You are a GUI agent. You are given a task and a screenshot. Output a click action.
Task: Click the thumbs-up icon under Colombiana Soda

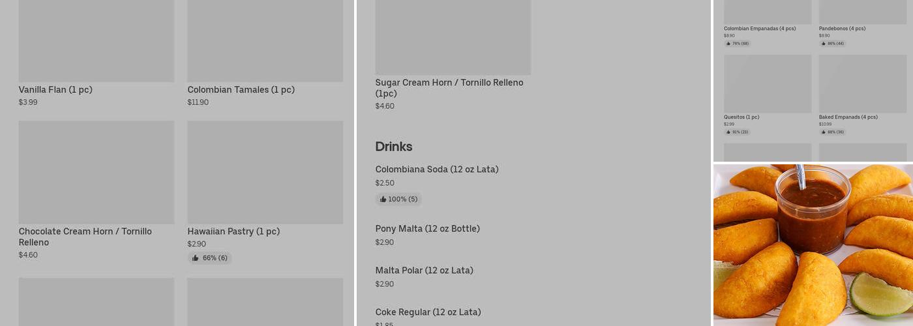pyautogui.click(x=383, y=200)
